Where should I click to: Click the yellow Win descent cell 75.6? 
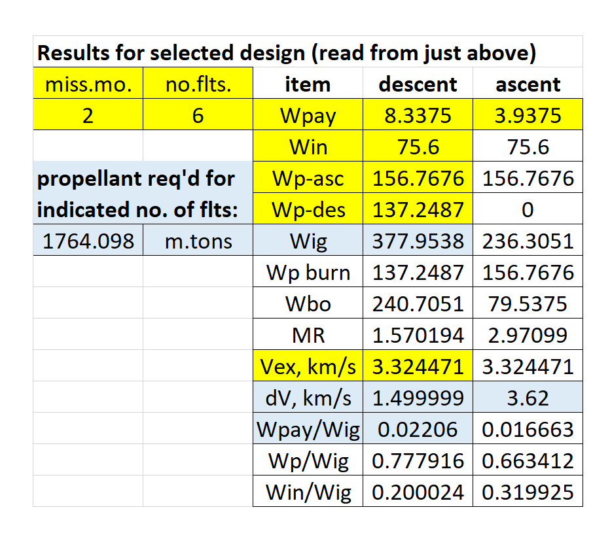click(x=418, y=146)
